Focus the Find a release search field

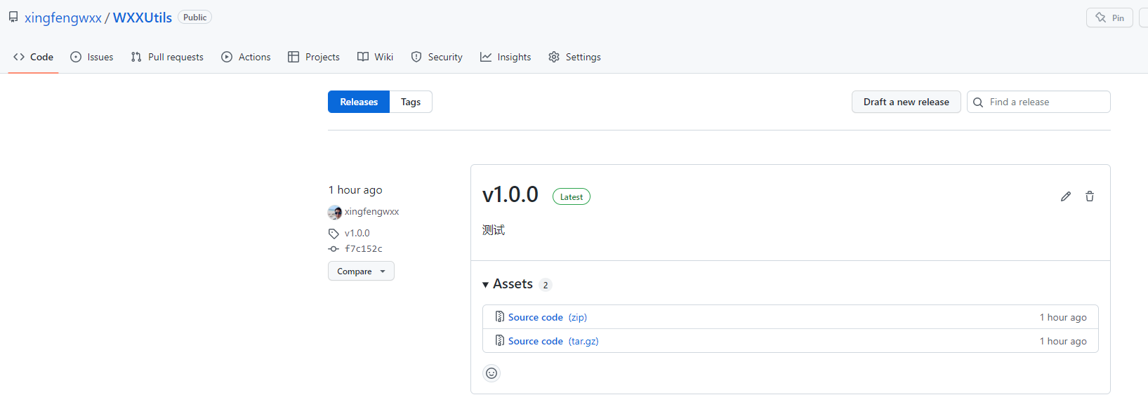(x=1038, y=102)
